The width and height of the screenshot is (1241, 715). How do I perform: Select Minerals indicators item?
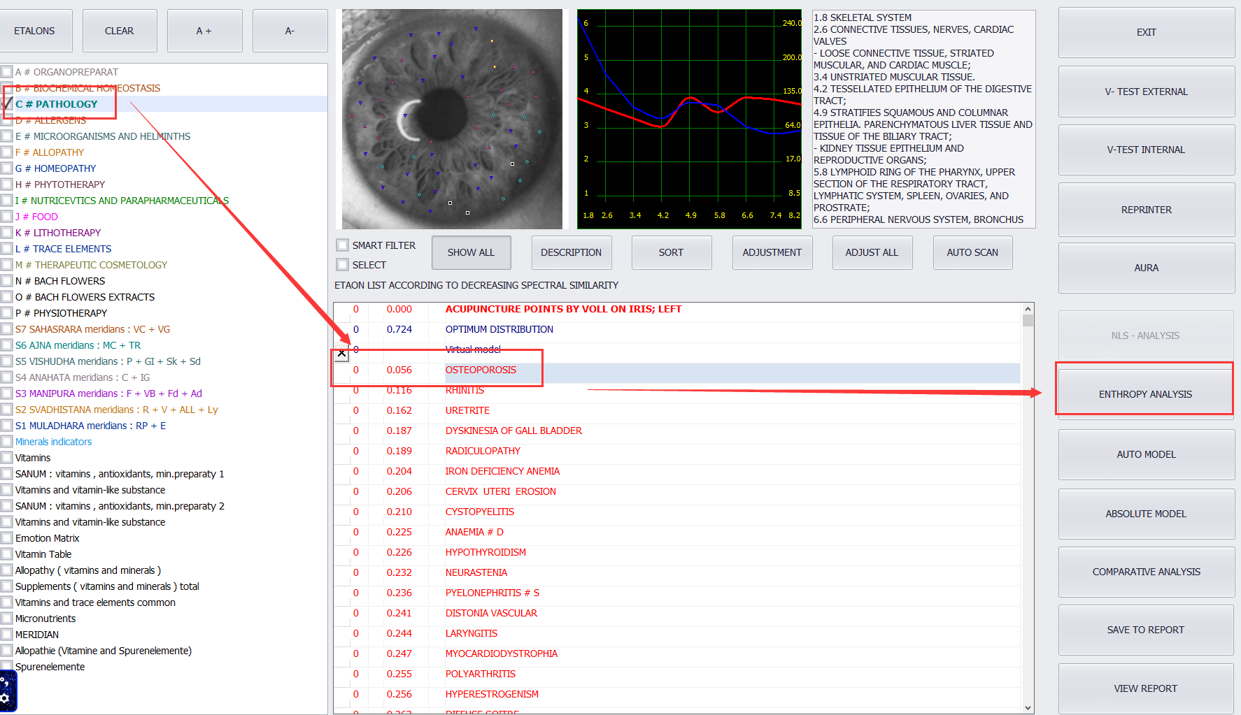tap(53, 442)
